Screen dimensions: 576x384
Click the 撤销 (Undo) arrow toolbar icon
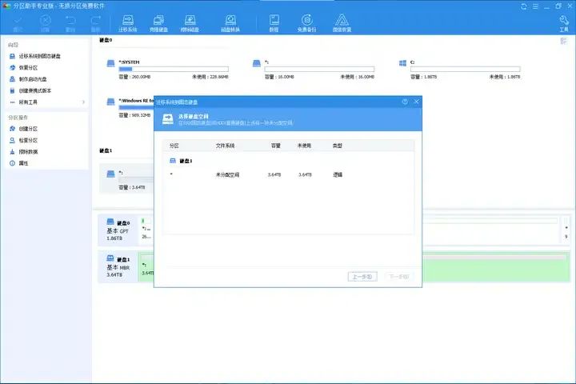(70, 23)
